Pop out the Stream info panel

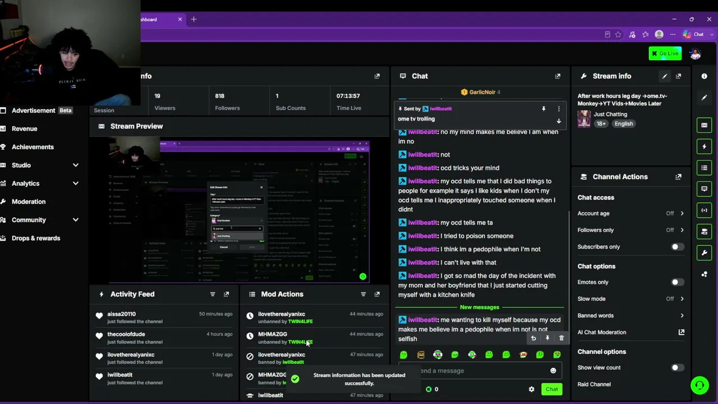click(678, 76)
